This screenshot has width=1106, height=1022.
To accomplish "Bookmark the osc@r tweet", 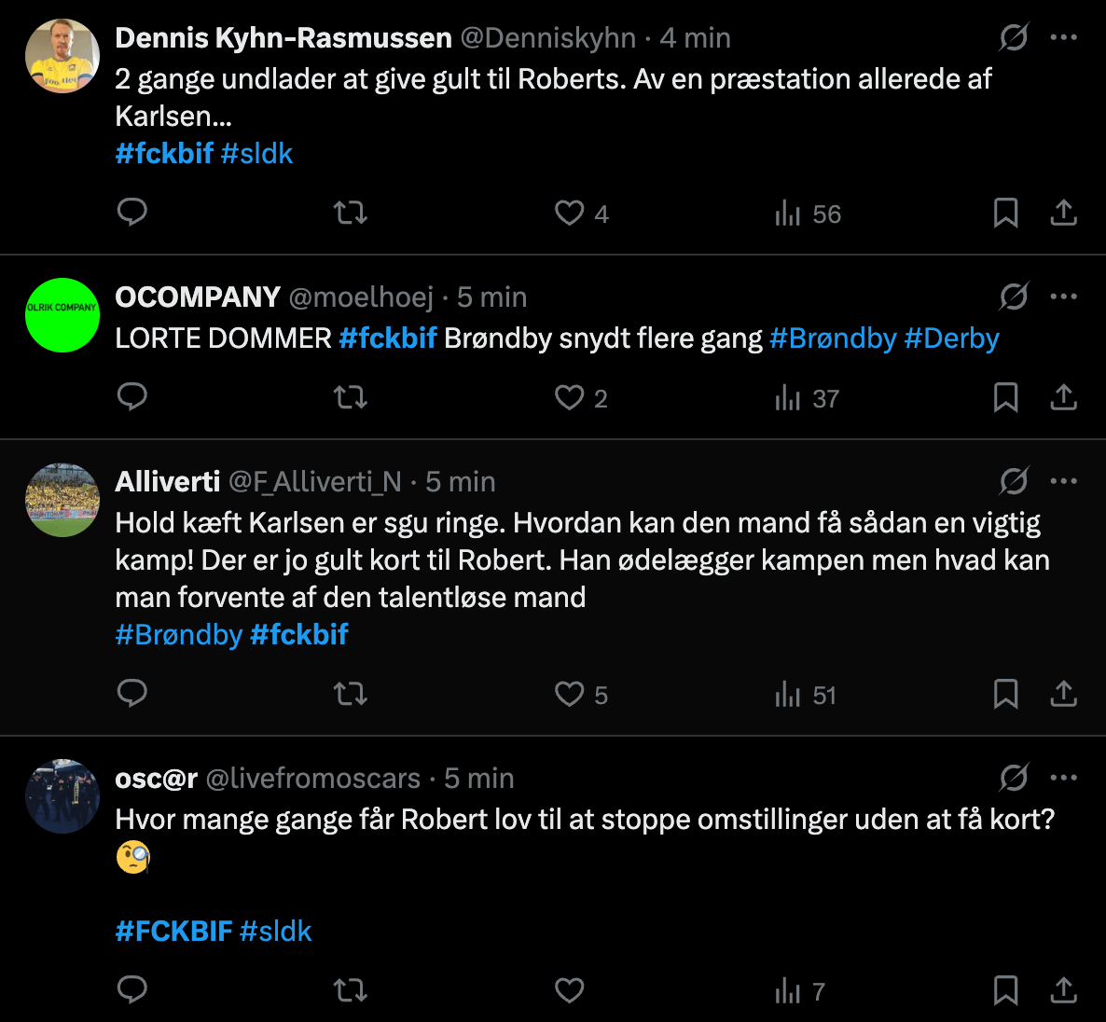I will 1005,990.
